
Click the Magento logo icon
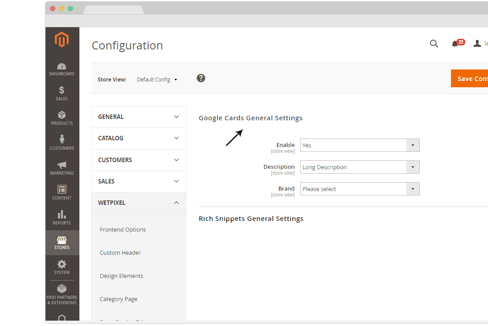tap(62, 40)
